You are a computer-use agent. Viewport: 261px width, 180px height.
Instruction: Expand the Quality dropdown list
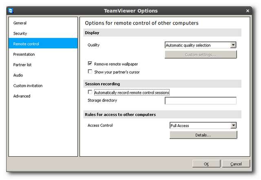[200, 45]
